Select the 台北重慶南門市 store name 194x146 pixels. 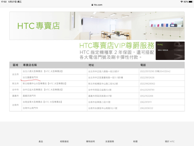pyautogui.click(x=30, y=78)
